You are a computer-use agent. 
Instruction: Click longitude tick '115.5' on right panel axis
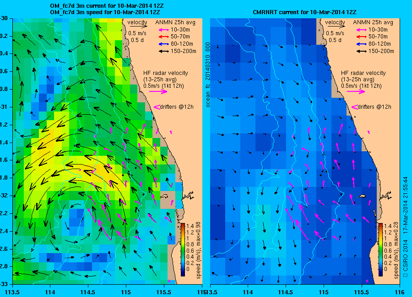[362, 292]
